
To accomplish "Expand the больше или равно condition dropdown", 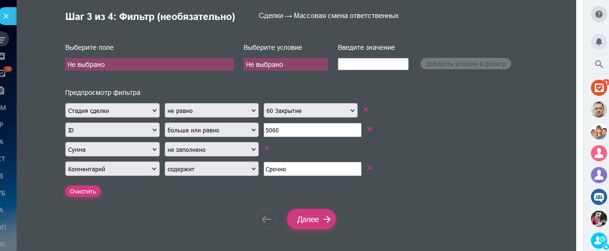I will click(x=211, y=130).
